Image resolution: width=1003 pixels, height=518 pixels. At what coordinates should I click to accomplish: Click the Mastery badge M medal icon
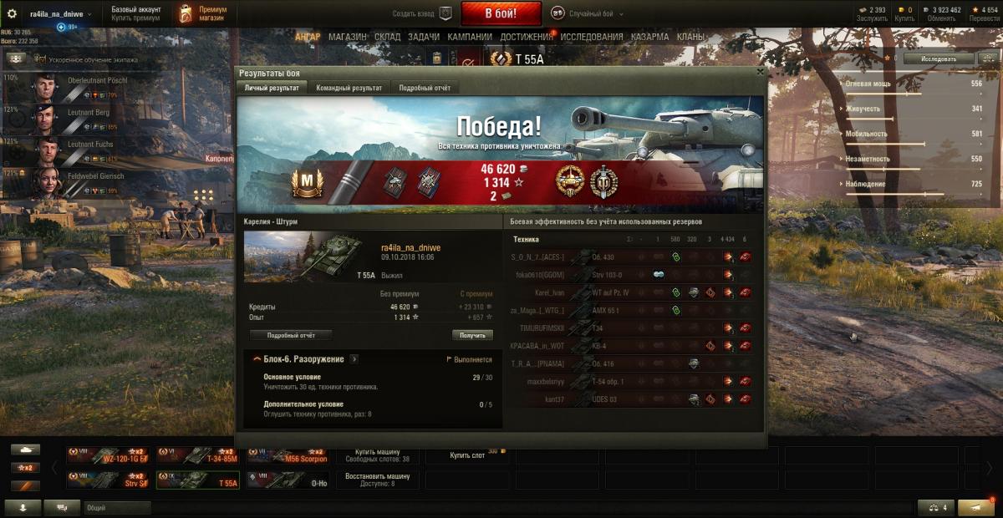pos(306,182)
